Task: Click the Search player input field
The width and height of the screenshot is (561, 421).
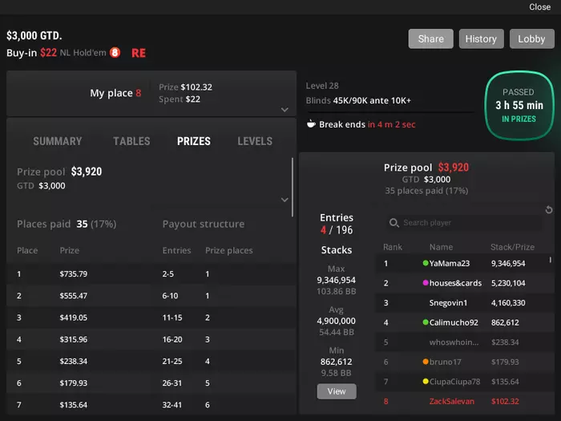Action: (463, 223)
